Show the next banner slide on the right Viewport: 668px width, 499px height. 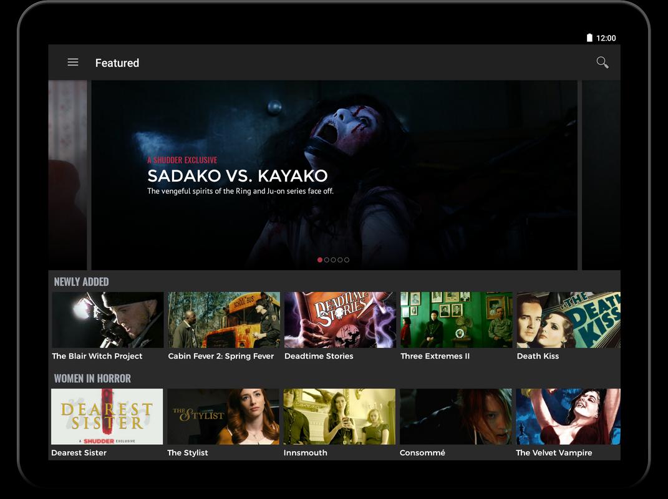tap(601, 175)
